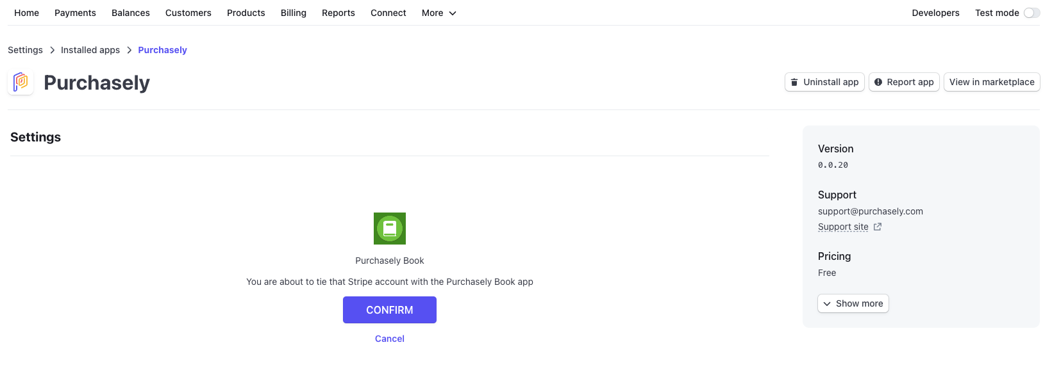Open the external link icon beside Support site
1052x370 pixels.
pos(878,227)
